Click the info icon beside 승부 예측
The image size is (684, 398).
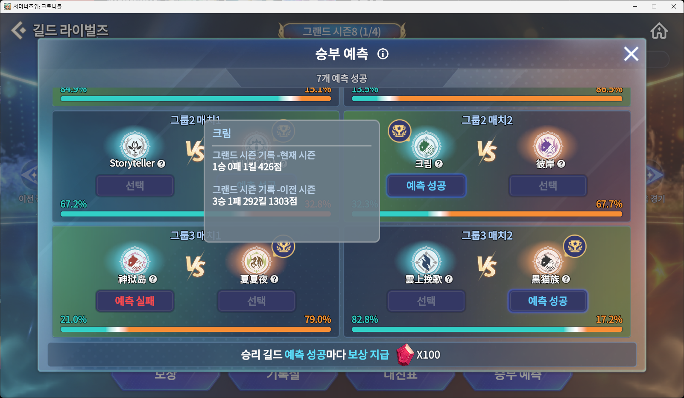pyautogui.click(x=383, y=54)
